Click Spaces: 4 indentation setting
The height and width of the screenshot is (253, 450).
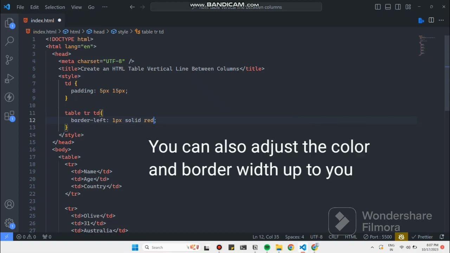pos(295,237)
